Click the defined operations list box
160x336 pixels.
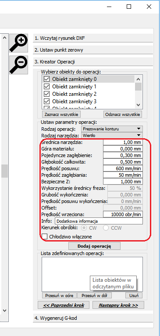pyautogui.click(x=92, y=274)
